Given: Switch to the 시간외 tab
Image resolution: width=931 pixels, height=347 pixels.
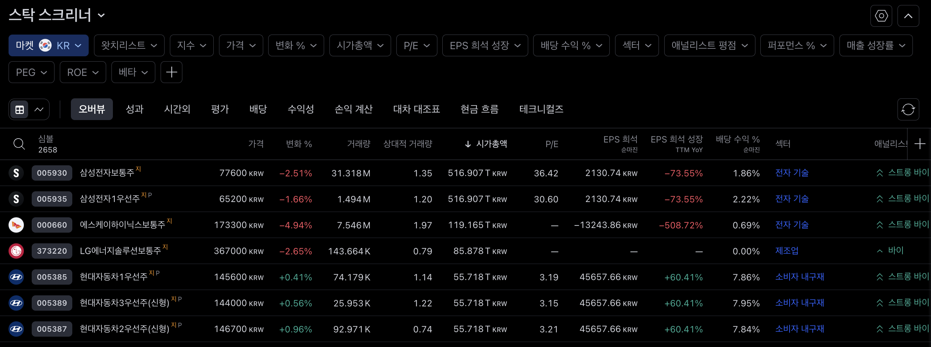Looking at the screenshot, I should tap(177, 109).
